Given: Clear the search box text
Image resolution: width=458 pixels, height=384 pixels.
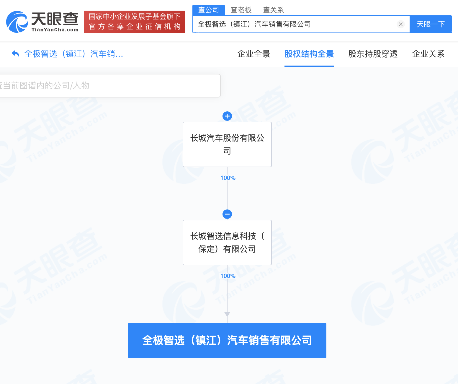Looking at the screenshot, I should pyautogui.click(x=400, y=24).
